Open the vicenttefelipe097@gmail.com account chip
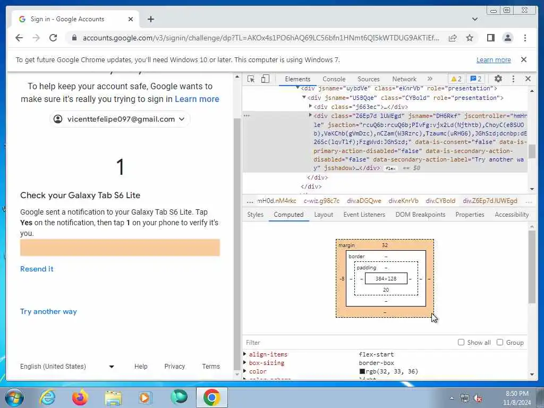The width and height of the screenshot is (544, 408). 120,119
